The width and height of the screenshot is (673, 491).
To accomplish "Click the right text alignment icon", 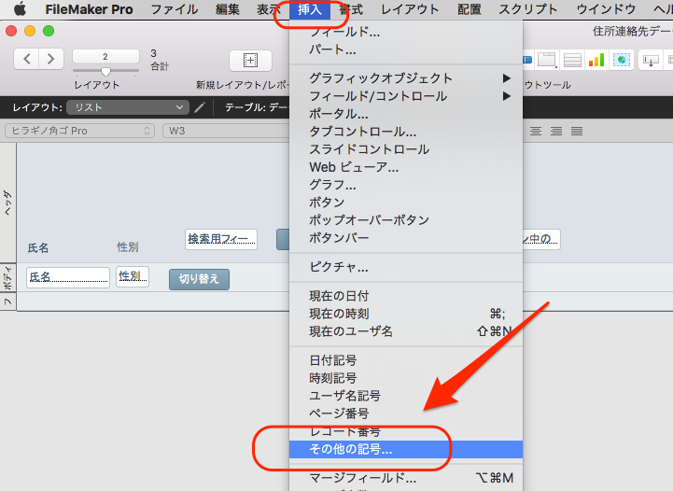I will [556, 131].
